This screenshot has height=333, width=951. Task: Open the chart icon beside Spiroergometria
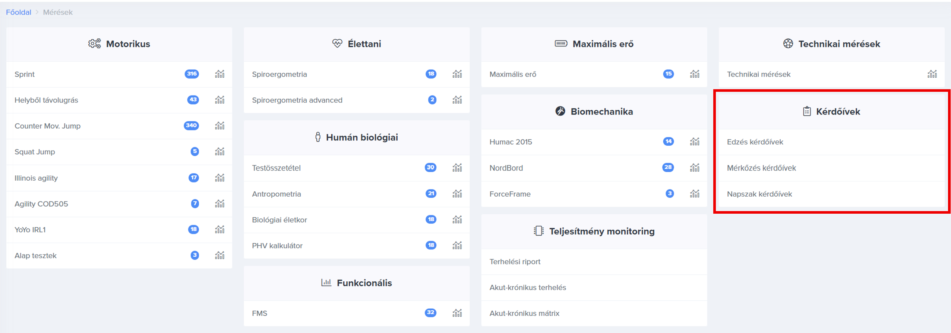point(457,74)
